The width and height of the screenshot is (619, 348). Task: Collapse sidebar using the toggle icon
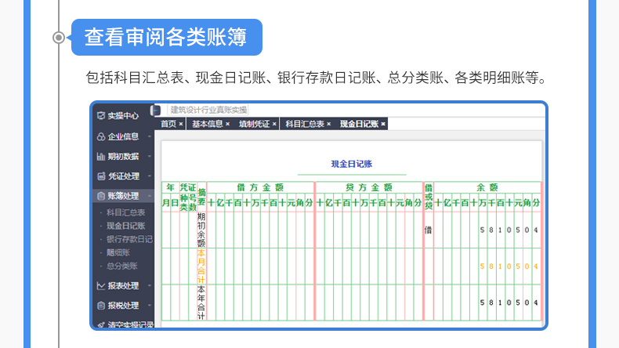(x=156, y=111)
